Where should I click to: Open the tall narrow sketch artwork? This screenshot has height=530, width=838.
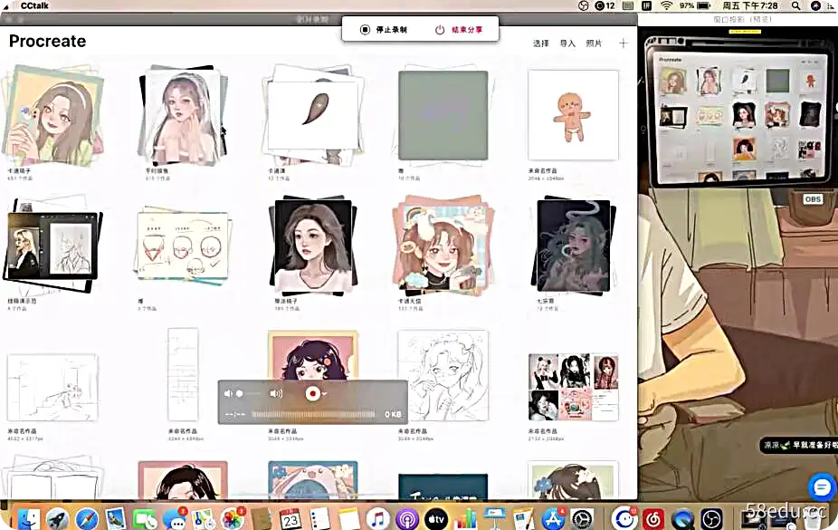pyautogui.click(x=183, y=375)
